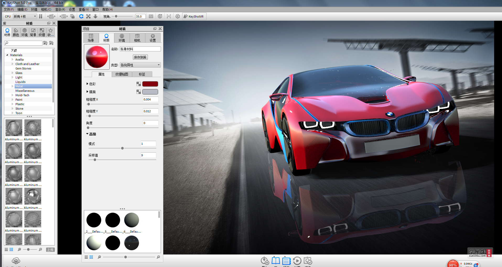Open the Texture mapping tab (纹理贴图)

point(122,74)
